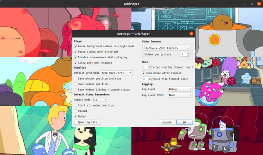Click Video overlay timeout number field
The image size is (263, 155).
[x=145, y=67]
